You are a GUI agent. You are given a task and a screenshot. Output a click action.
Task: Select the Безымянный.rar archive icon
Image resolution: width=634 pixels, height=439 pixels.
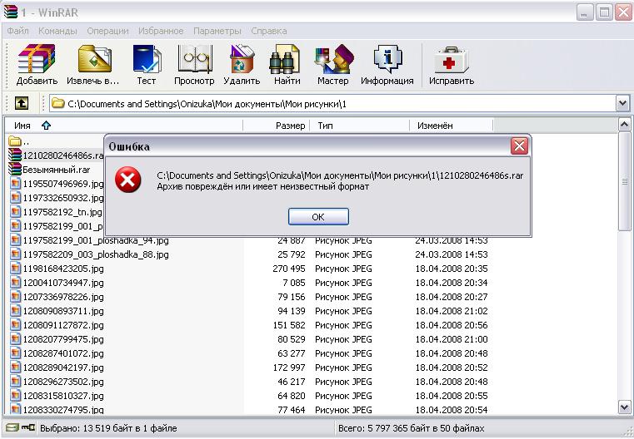15,170
